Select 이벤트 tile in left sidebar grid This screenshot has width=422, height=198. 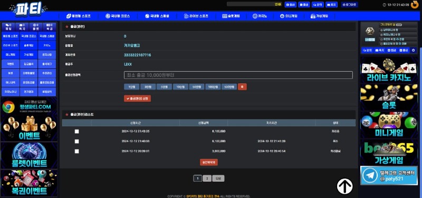[x=11, y=64]
